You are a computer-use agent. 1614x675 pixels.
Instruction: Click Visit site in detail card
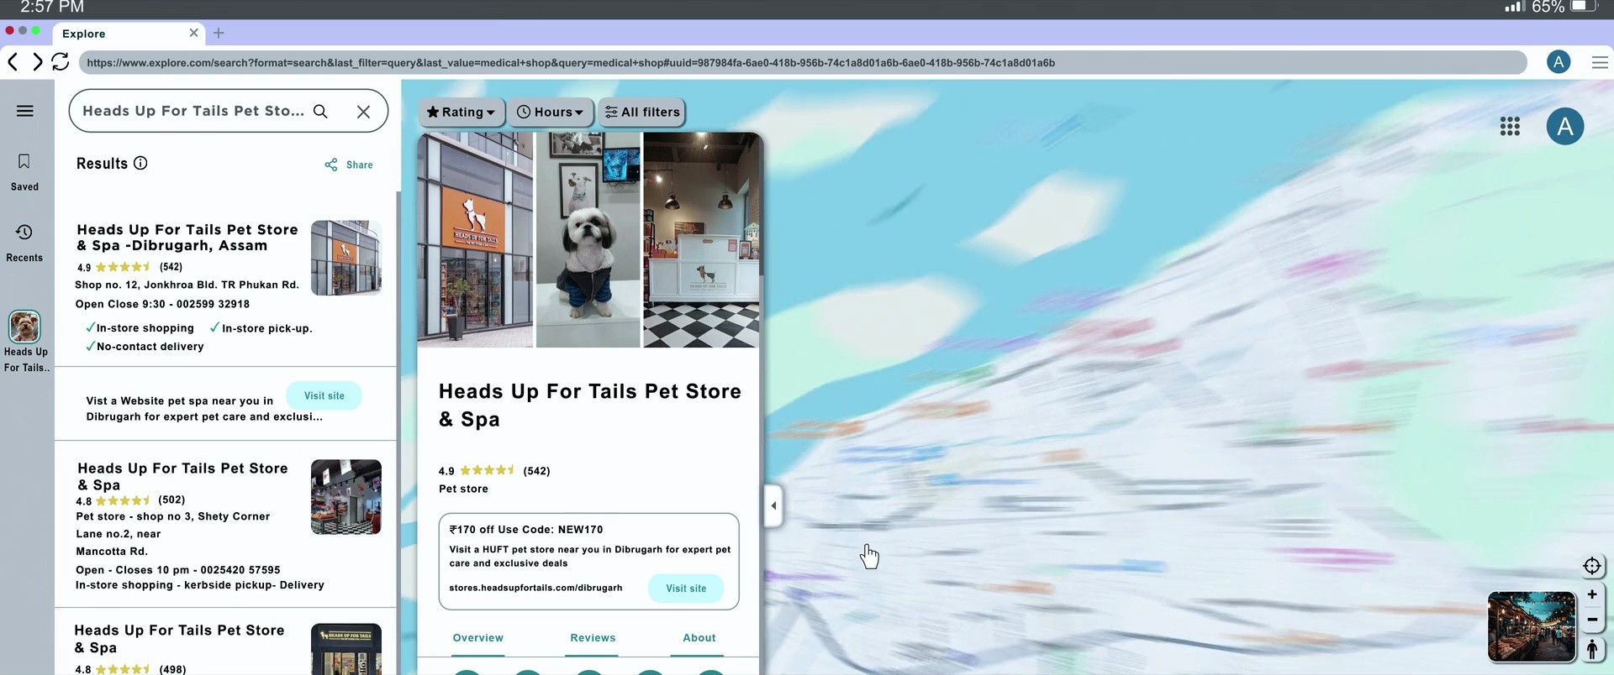coord(686,589)
